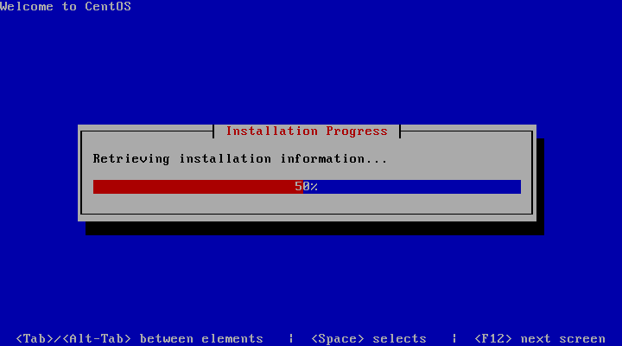Click the Welcome to CentOS header text
Screen dimensions: 622x346
[x=66, y=6]
